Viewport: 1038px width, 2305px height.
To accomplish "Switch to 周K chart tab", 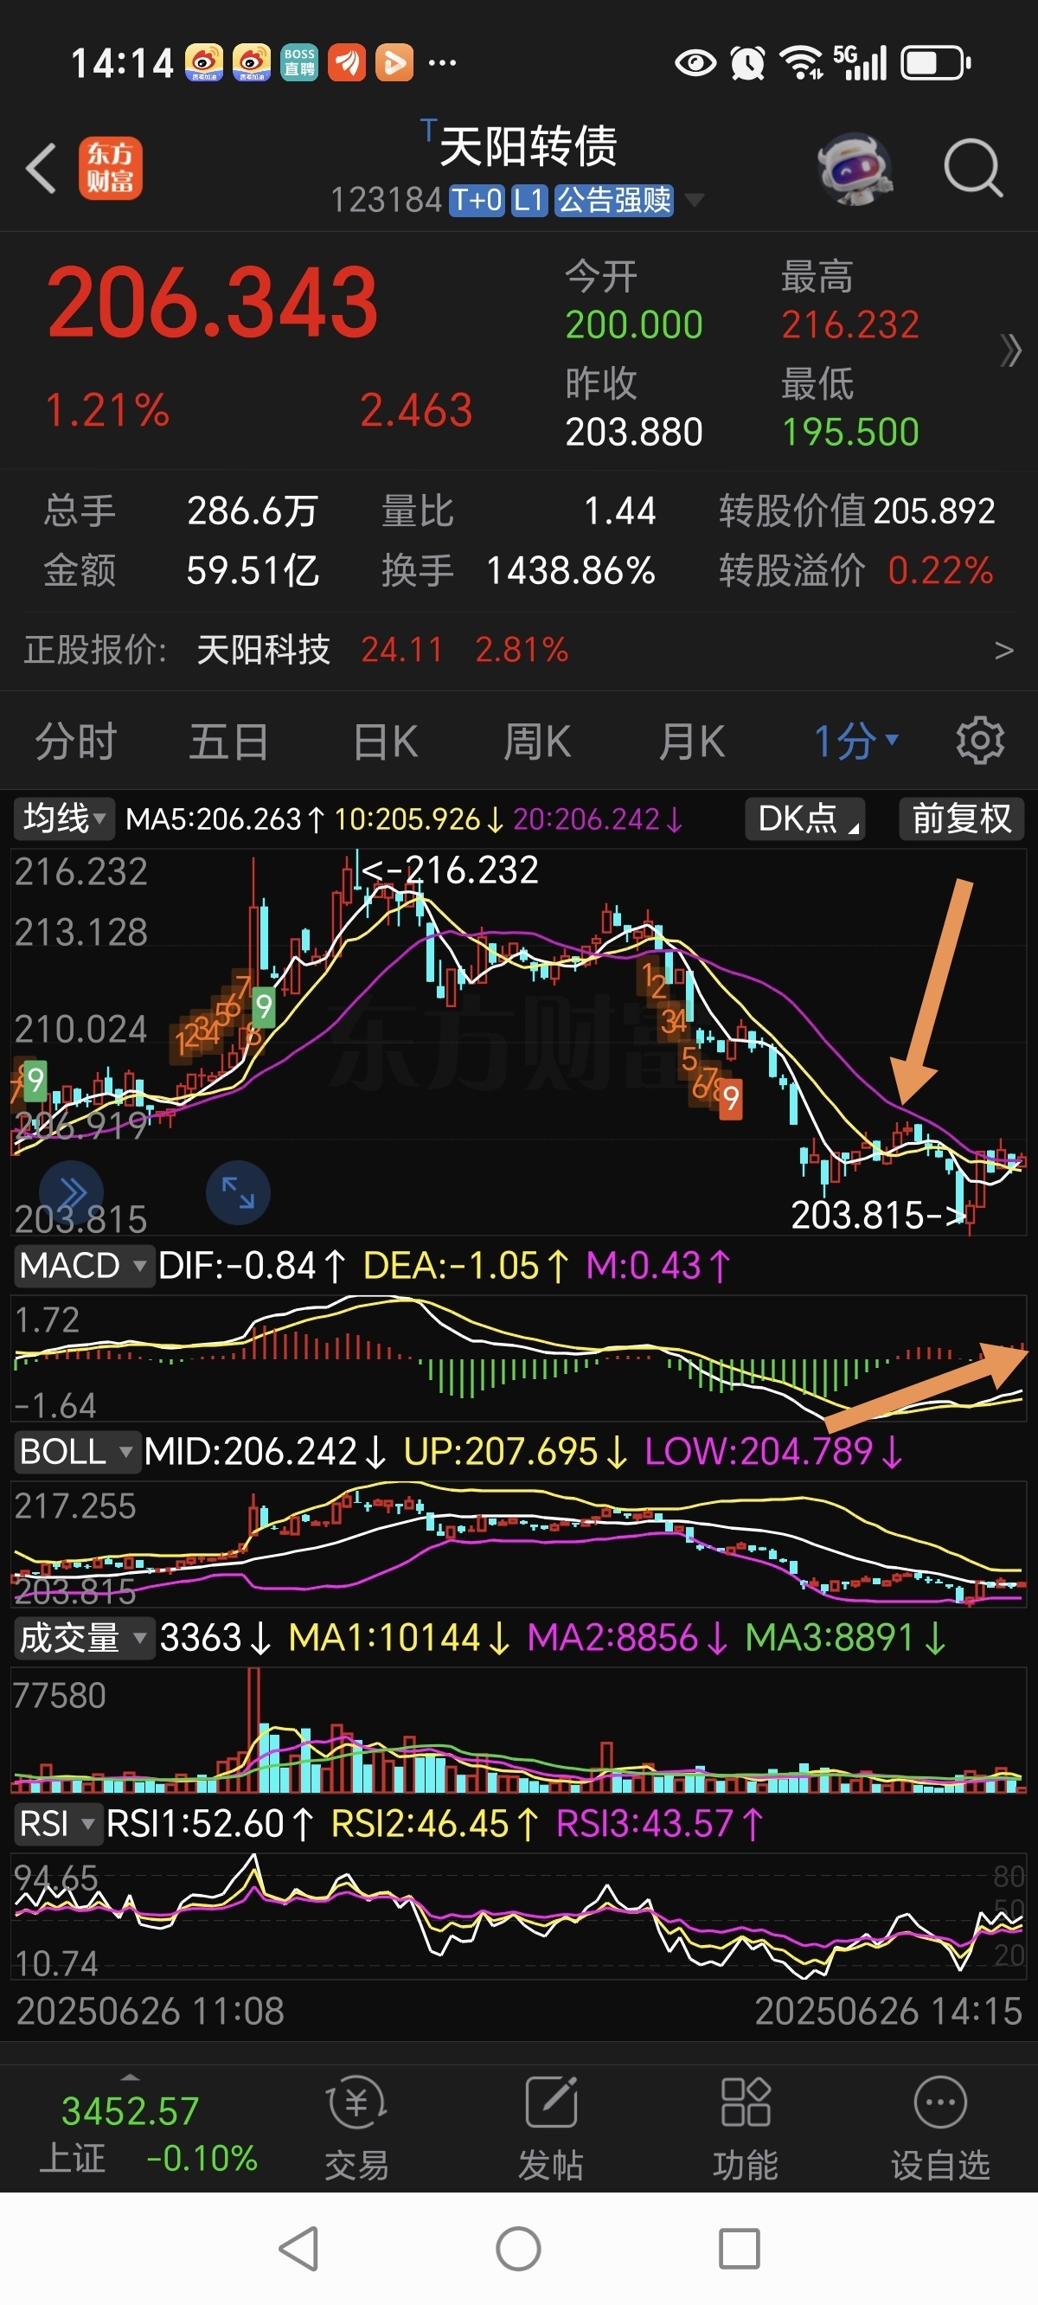I will pos(537,742).
